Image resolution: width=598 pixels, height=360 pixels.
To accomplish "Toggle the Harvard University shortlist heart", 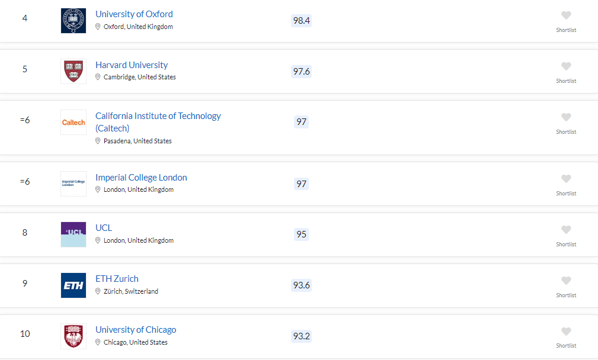I will point(566,66).
